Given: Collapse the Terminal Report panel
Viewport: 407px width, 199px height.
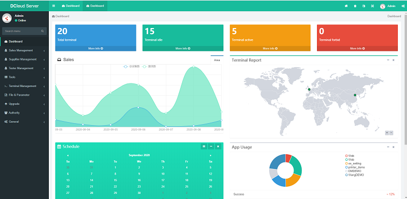Looking at the screenshot, I should point(388,60).
